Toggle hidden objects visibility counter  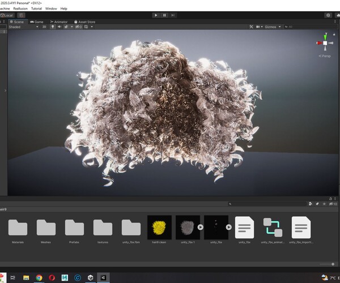click(79, 27)
